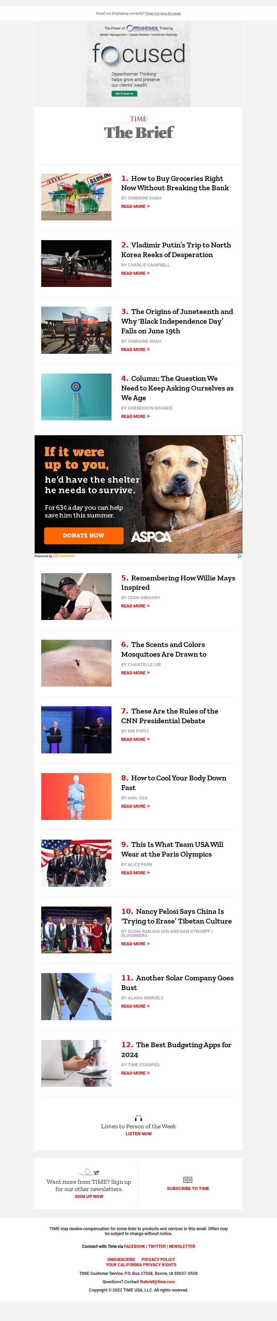Viewport: 277px width, 1321px height.
Task: Click the ASPCA logo in the dog ad
Action: (151, 536)
